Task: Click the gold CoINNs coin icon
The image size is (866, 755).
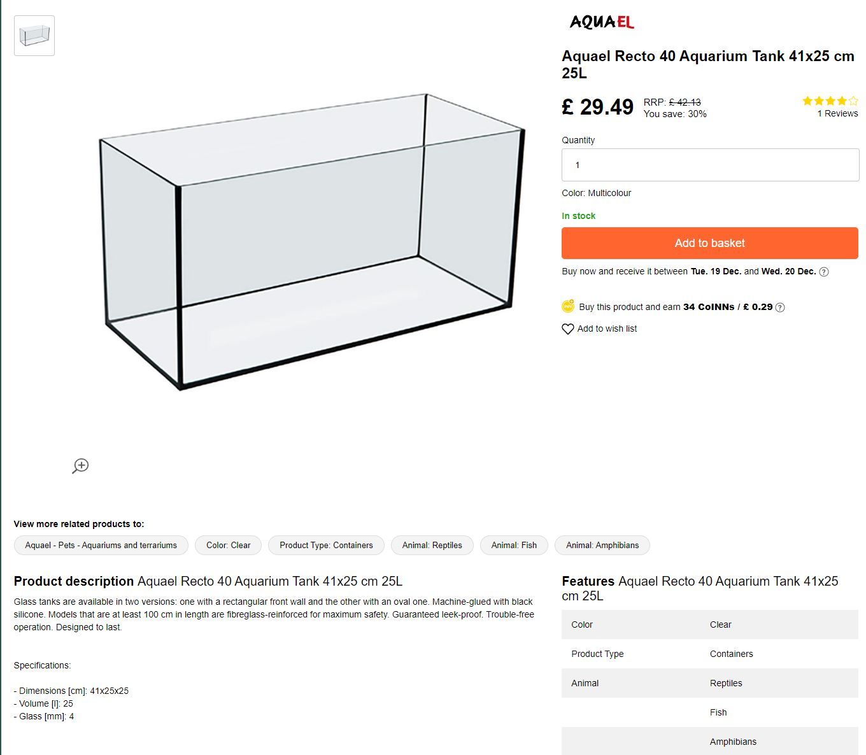Action: [x=568, y=306]
